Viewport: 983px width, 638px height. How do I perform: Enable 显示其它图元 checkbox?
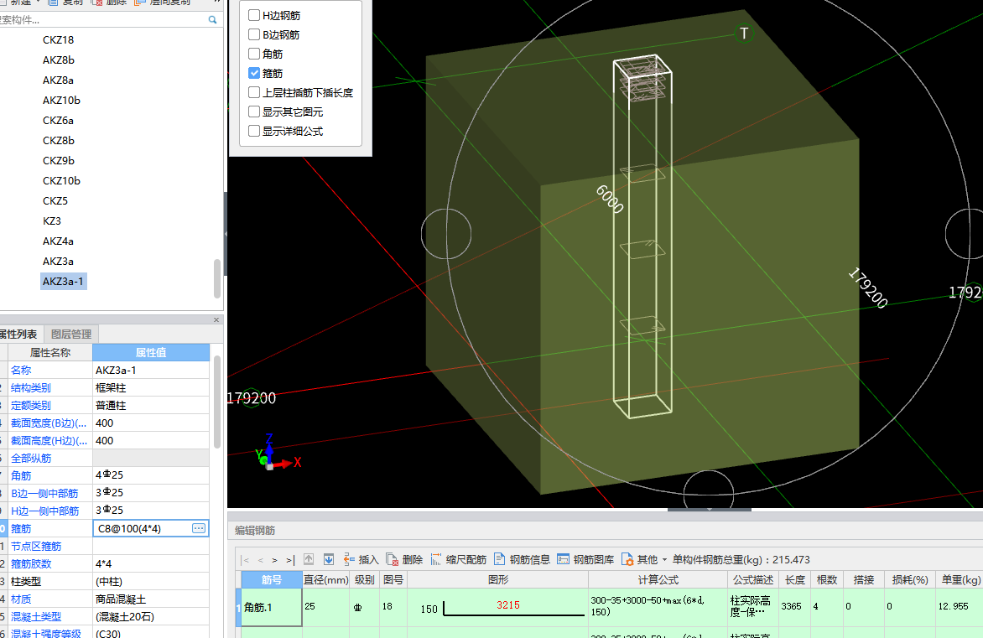coord(254,112)
